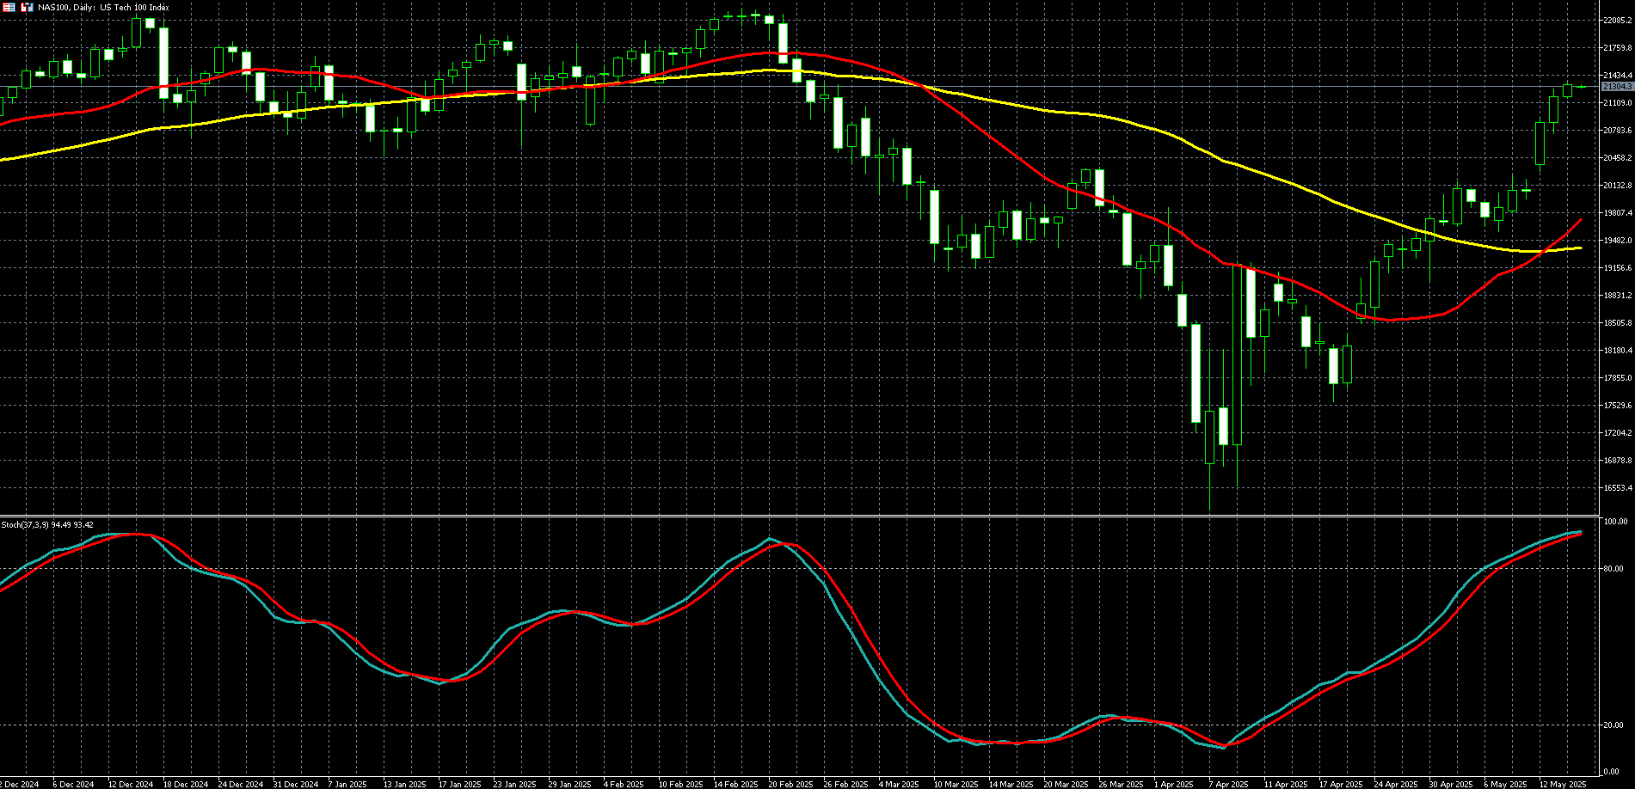Click the 80.00 stochastic level label

tap(1613, 569)
